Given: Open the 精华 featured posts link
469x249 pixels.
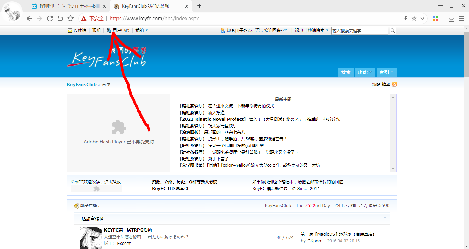Looking at the screenshot, I should 386,84.
